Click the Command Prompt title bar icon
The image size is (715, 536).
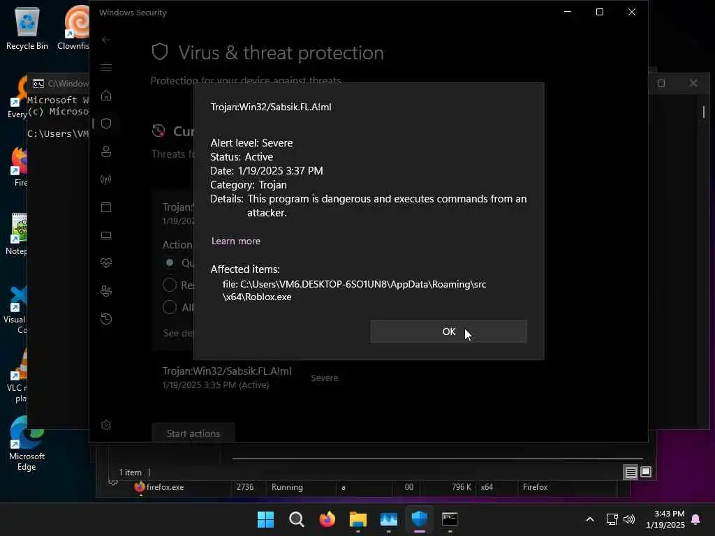(x=38, y=84)
